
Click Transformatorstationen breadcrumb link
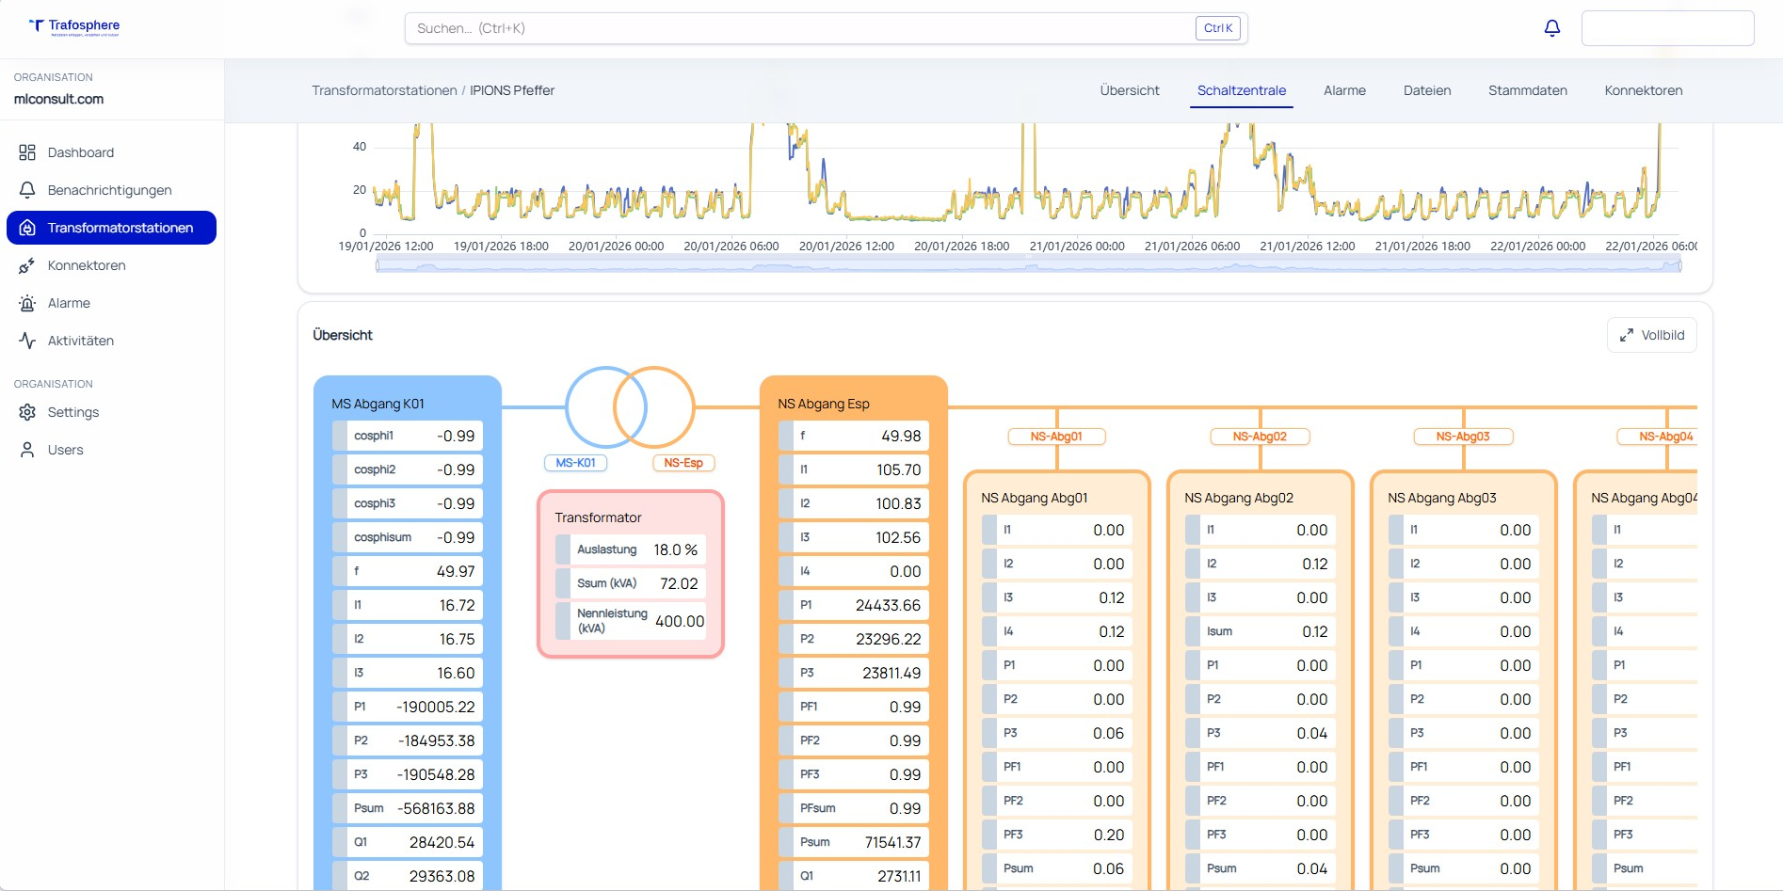(x=384, y=90)
